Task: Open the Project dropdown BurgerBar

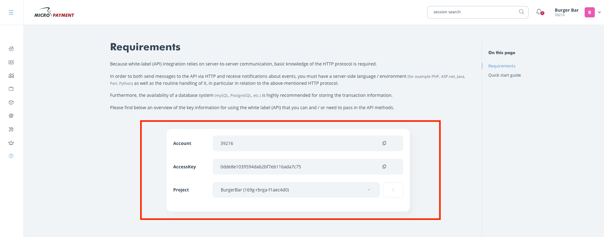Action: [296, 190]
